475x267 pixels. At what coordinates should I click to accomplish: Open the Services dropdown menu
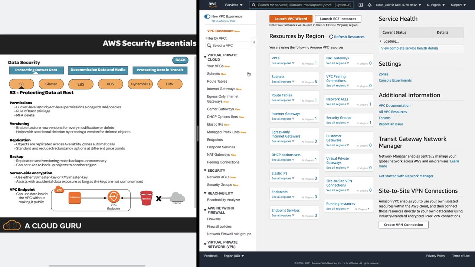tap(233, 5)
